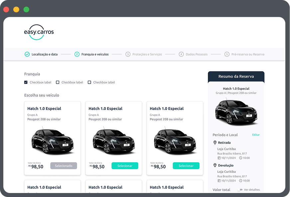Open the Proteções e Serviços step
The width and height of the screenshot is (290, 197).
pyautogui.click(x=147, y=54)
